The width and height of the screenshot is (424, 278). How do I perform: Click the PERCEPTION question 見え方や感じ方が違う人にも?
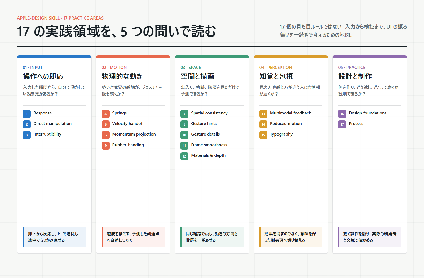point(290,91)
